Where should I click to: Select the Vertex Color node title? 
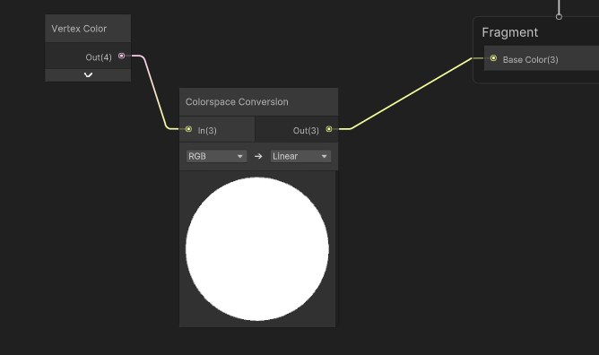click(79, 29)
